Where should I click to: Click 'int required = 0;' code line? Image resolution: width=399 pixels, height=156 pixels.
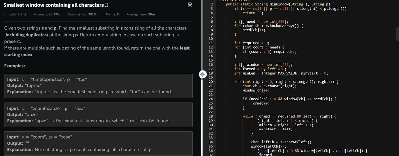(x=252, y=43)
